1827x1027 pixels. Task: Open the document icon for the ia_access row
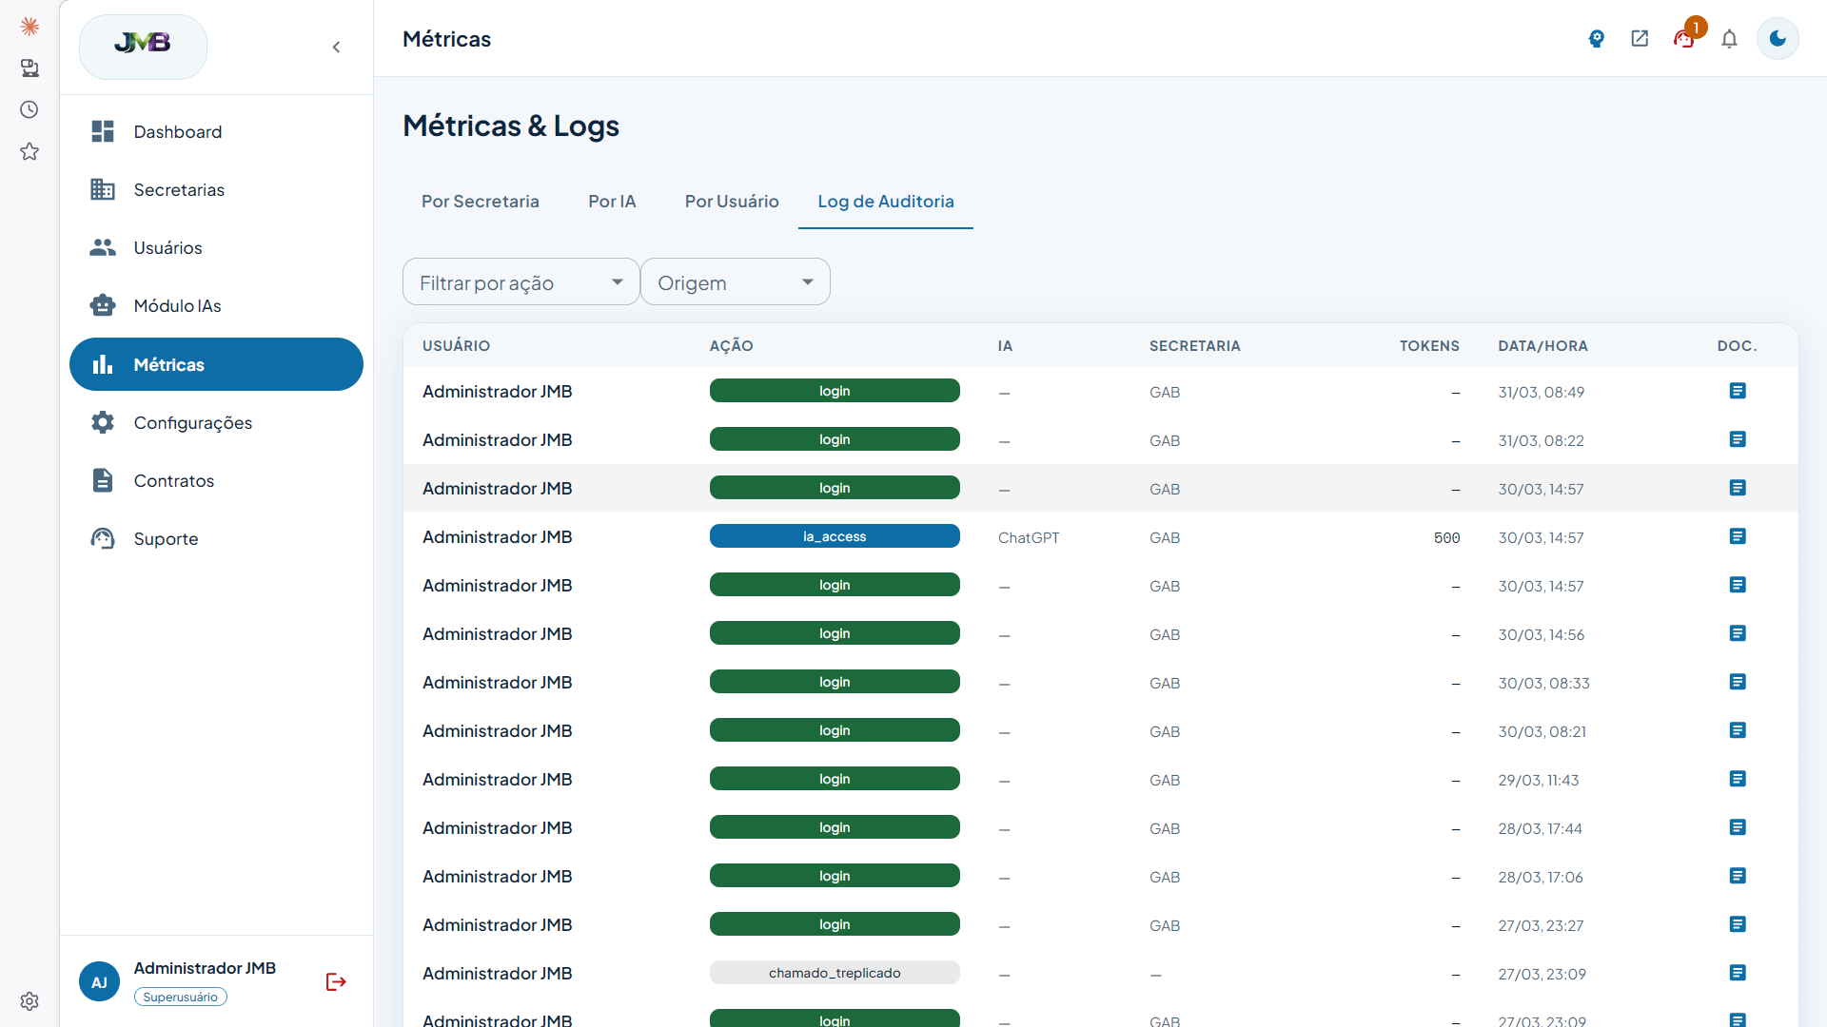coord(1738,535)
